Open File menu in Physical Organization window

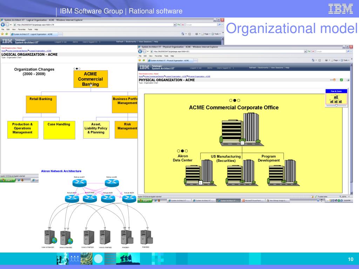point(140,56)
